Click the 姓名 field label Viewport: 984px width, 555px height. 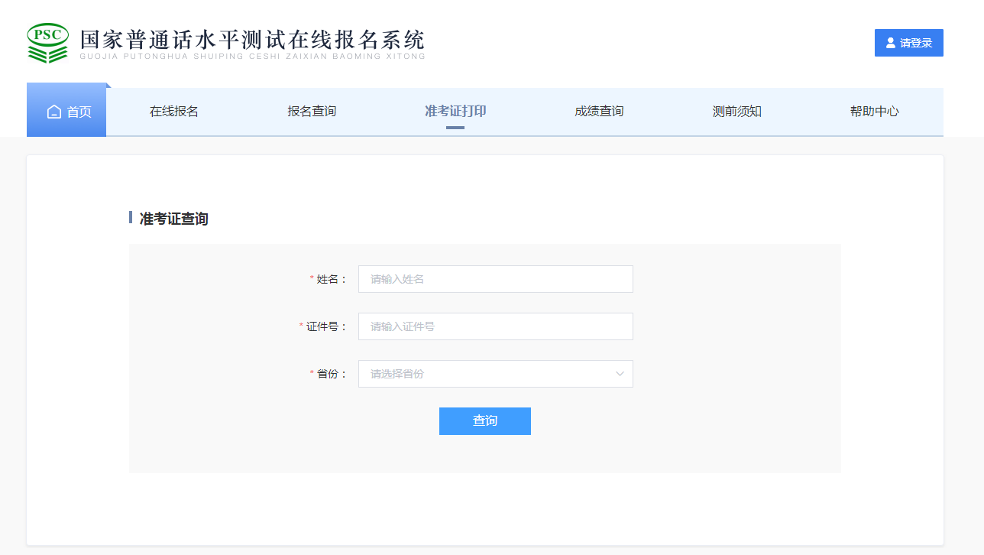(x=332, y=279)
